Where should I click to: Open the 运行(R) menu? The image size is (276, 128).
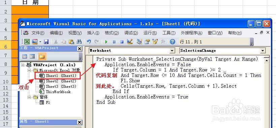tap(150, 33)
